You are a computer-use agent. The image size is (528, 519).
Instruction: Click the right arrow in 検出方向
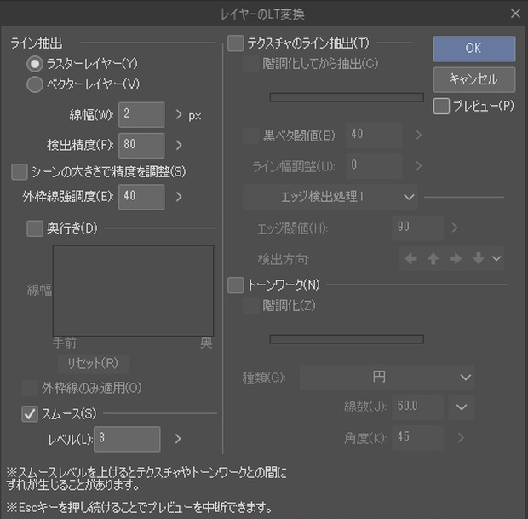tap(456, 259)
